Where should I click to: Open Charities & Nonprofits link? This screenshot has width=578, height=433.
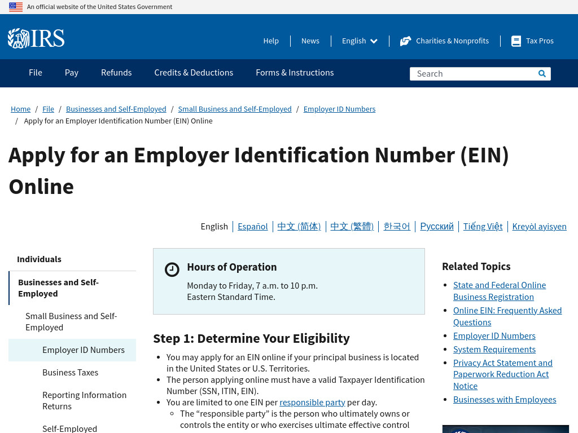pos(452,41)
